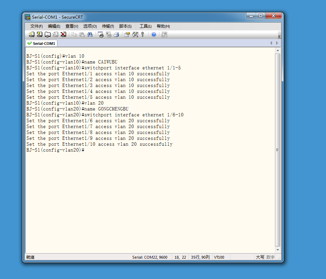Click the terminal scrollbar up arrow
Viewport: 326px width, 279px height.
point(278,51)
